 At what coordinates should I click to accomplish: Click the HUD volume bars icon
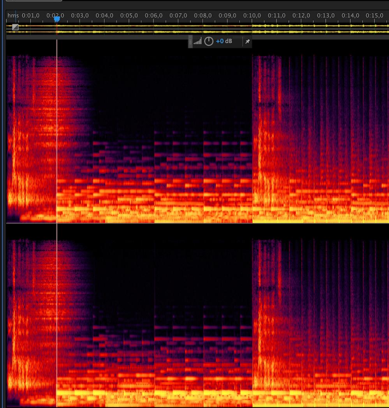coord(197,41)
